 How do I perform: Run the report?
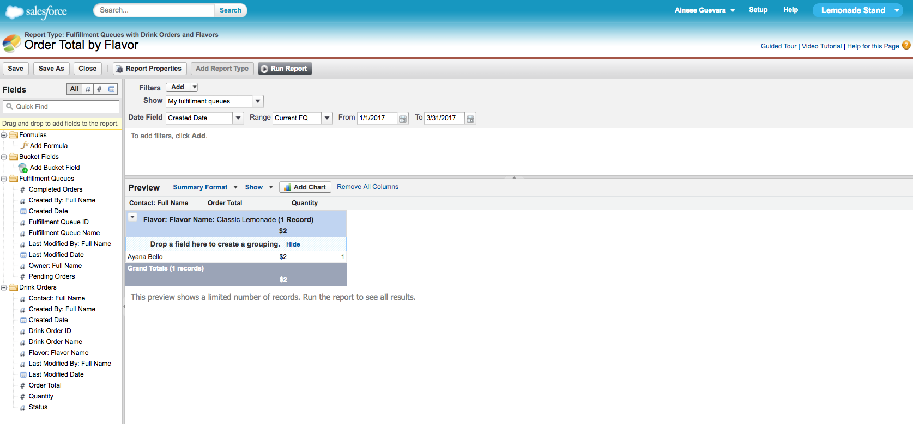tap(285, 69)
